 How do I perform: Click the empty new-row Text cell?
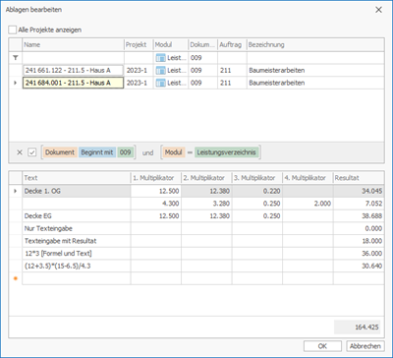coord(77,278)
